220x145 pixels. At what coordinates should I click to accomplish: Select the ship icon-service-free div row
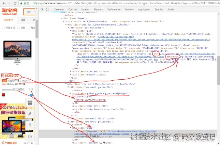coord(99,109)
